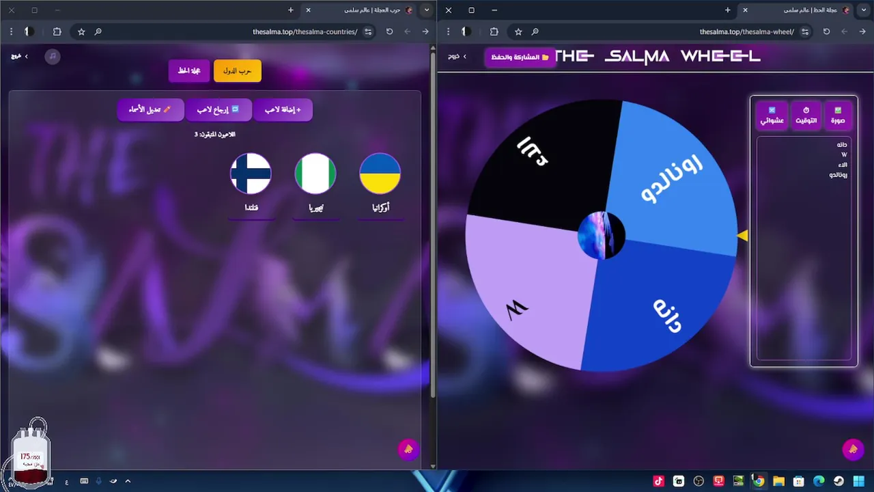
Task: Click the round pink button at bottom of countries window
Action: [408, 449]
